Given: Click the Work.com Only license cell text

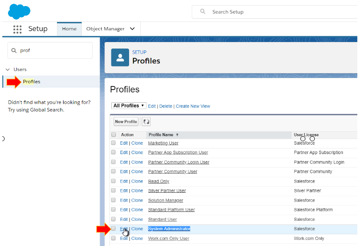Looking at the screenshot, I should pos(309,239).
